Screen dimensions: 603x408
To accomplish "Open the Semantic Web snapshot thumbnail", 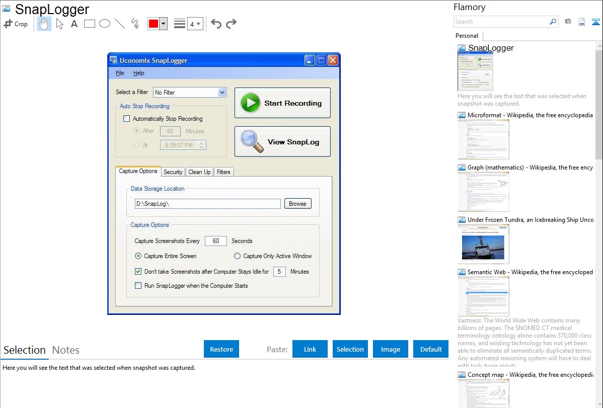I will (x=483, y=296).
